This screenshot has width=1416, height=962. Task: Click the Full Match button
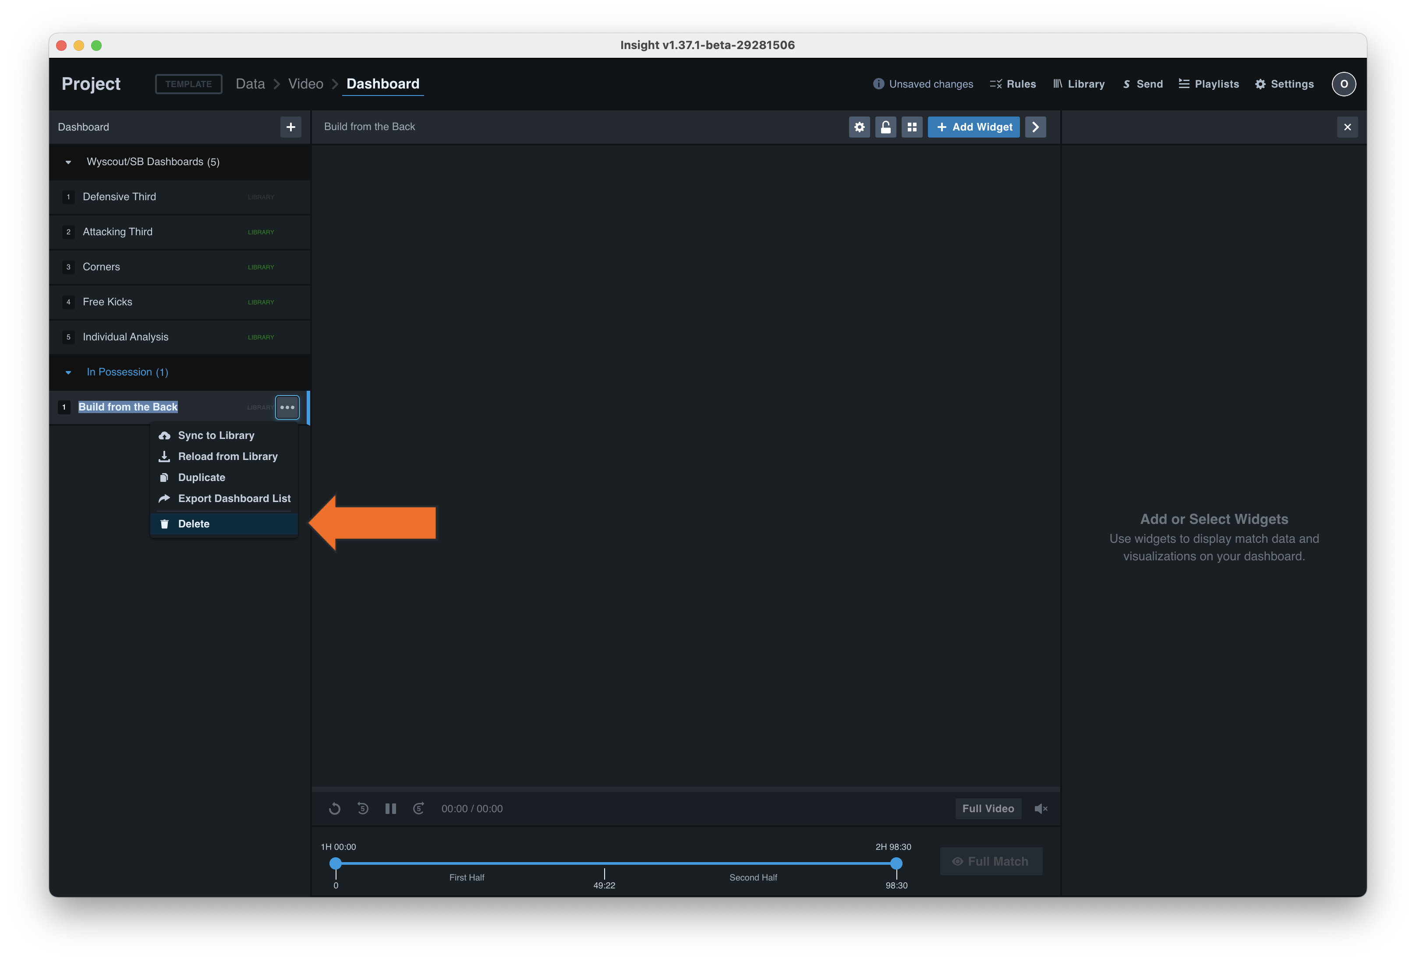click(x=991, y=862)
